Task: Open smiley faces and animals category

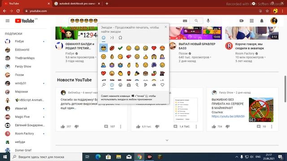Action: click(120, 85)
